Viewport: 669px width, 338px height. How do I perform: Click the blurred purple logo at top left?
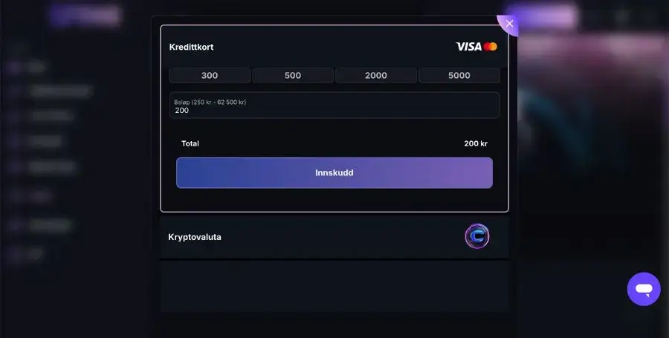tap(85, 16)
